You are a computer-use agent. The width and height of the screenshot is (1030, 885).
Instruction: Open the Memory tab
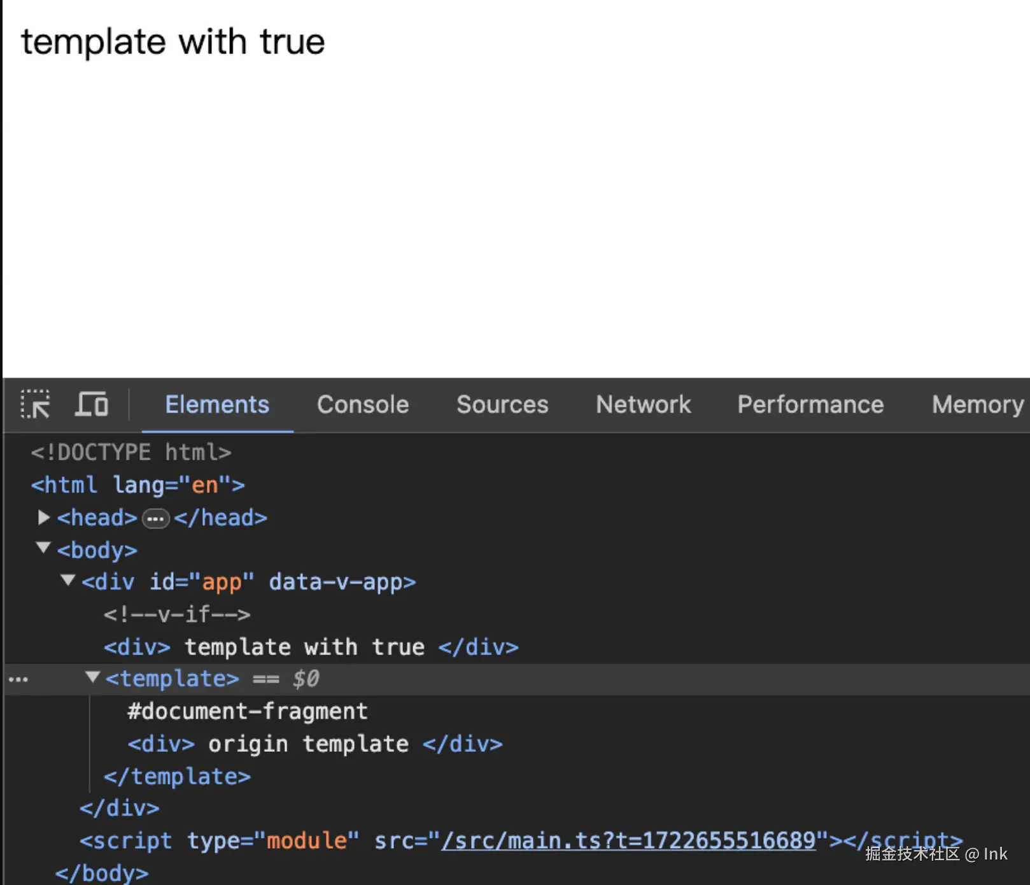[x=977, y=405]
